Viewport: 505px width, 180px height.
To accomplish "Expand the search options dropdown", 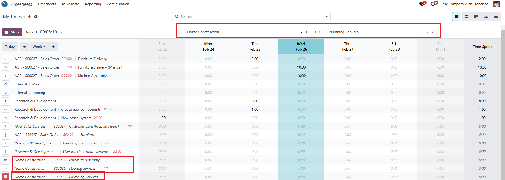I will pos(327,17).
